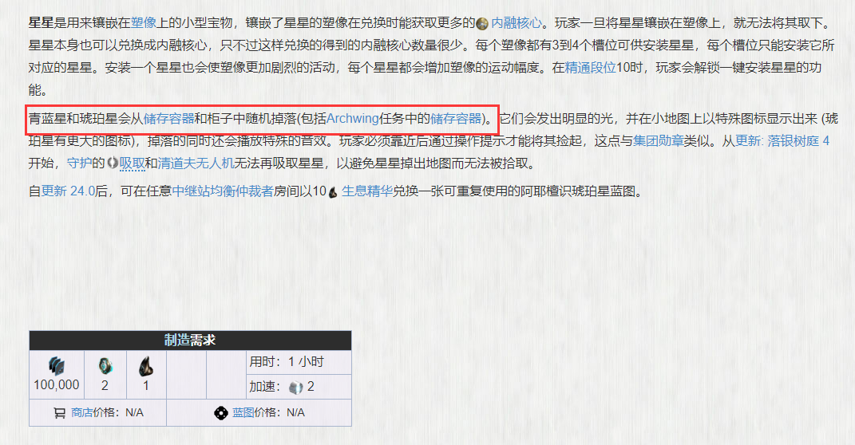Click the cyan star icon in requirements table
The width and height of the screenshot is (855, 445).
(105, 366)
